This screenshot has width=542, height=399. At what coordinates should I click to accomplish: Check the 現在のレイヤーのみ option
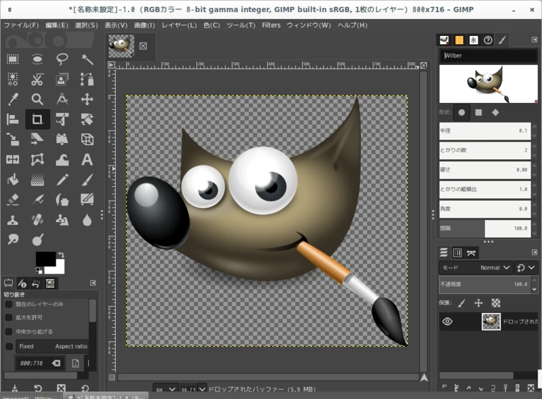pyautogui.click(x=8, y=304)
